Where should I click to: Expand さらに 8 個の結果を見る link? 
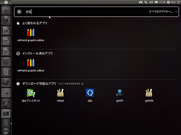(71, 84)
